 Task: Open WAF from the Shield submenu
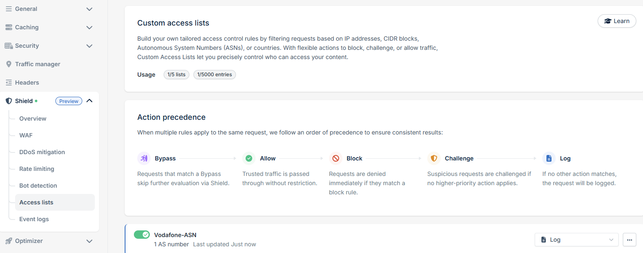tap(25, 135)
